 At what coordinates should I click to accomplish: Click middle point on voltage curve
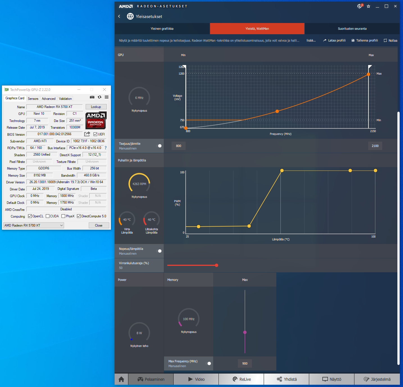[x=277, y=111]
